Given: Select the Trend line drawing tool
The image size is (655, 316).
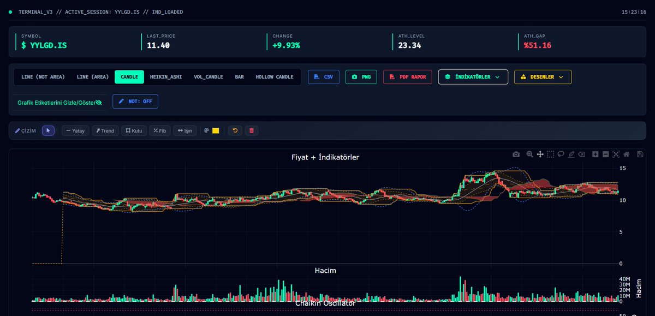Looking at the screenshot, I should point(105,130).
